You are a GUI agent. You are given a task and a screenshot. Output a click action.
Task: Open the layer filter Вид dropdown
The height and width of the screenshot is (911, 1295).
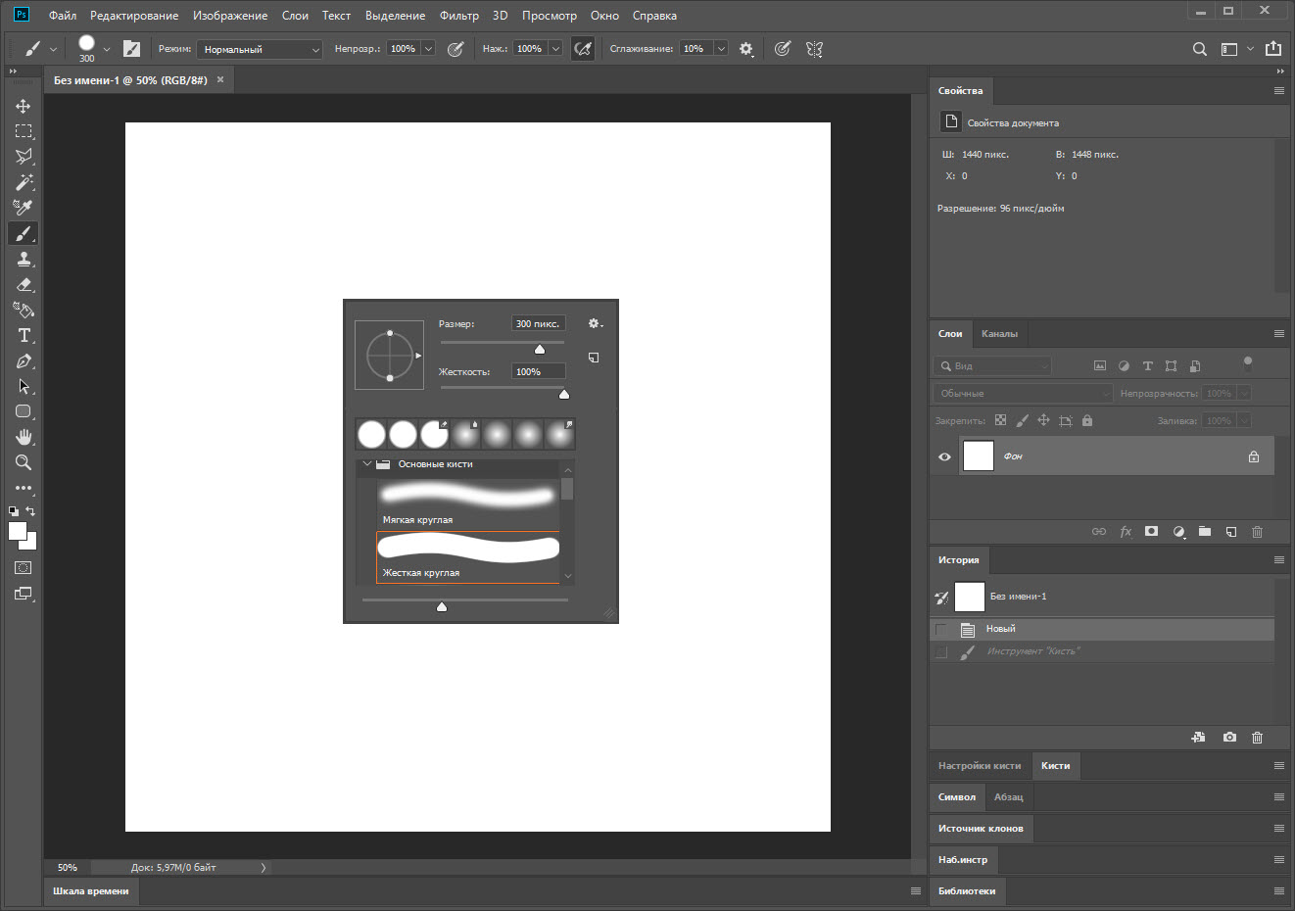point(992,365)
